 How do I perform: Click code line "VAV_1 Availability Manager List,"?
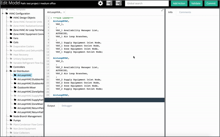point(77,30)
